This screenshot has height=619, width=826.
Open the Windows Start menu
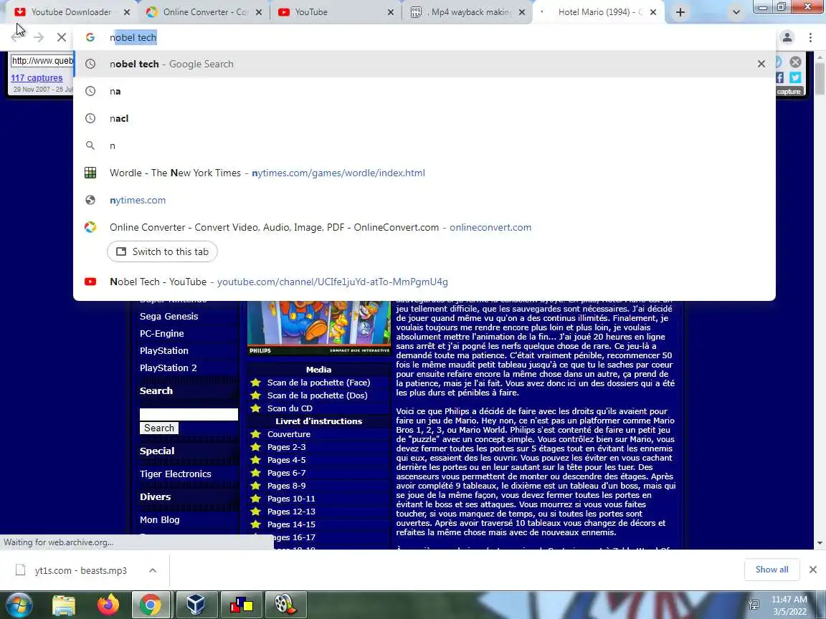coord(19,604)
